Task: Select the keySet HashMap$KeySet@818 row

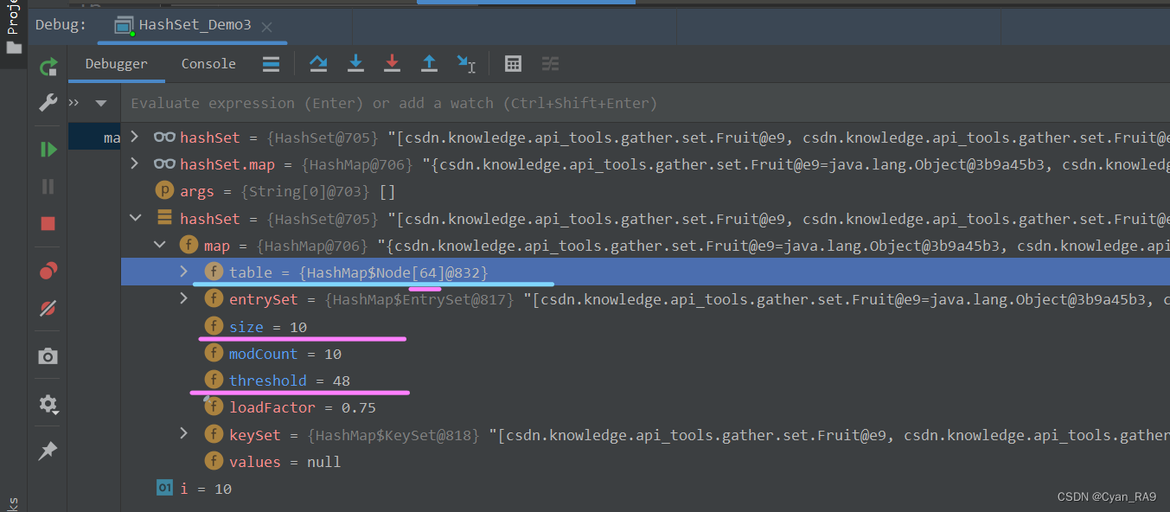Action: pos(645,434)
